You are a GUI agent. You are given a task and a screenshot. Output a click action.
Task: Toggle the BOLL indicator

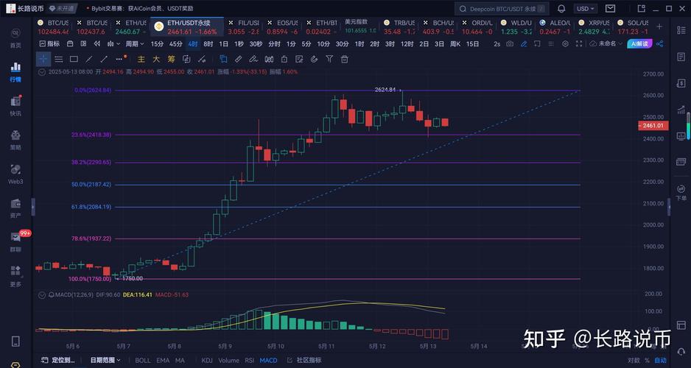click(143, 360)
